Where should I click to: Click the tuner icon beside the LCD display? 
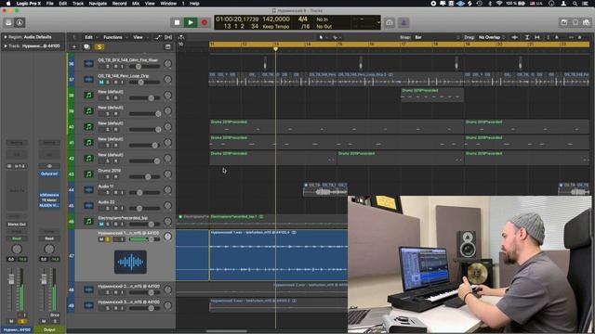390,22
